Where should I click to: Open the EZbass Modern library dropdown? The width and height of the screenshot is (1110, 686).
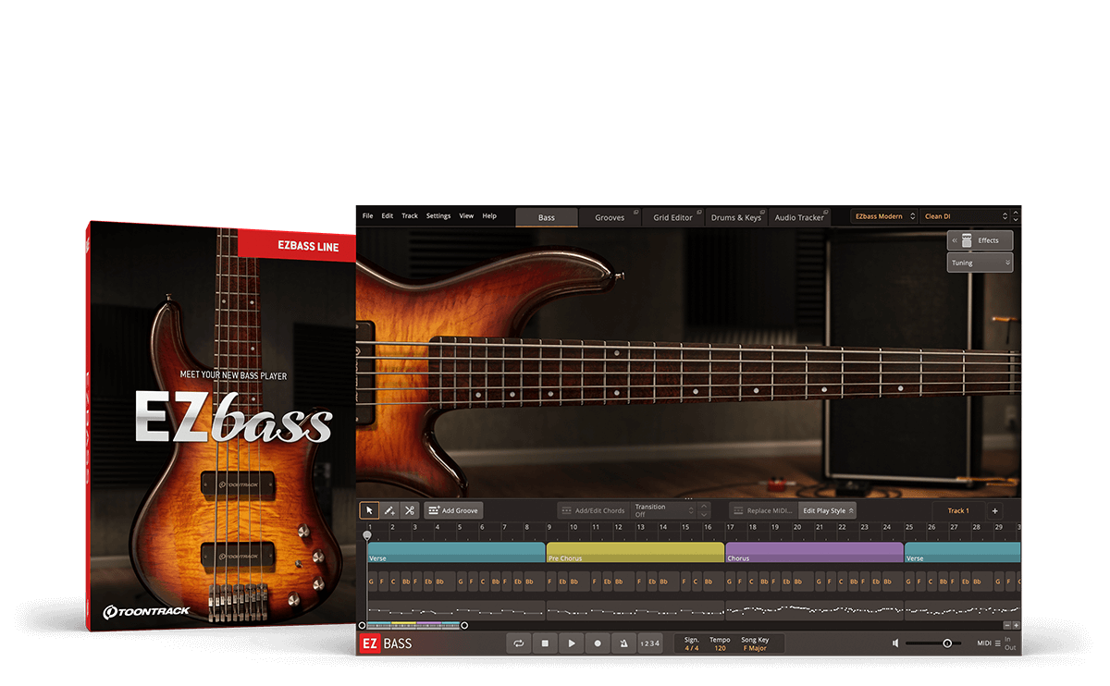(x=883, y=216)
